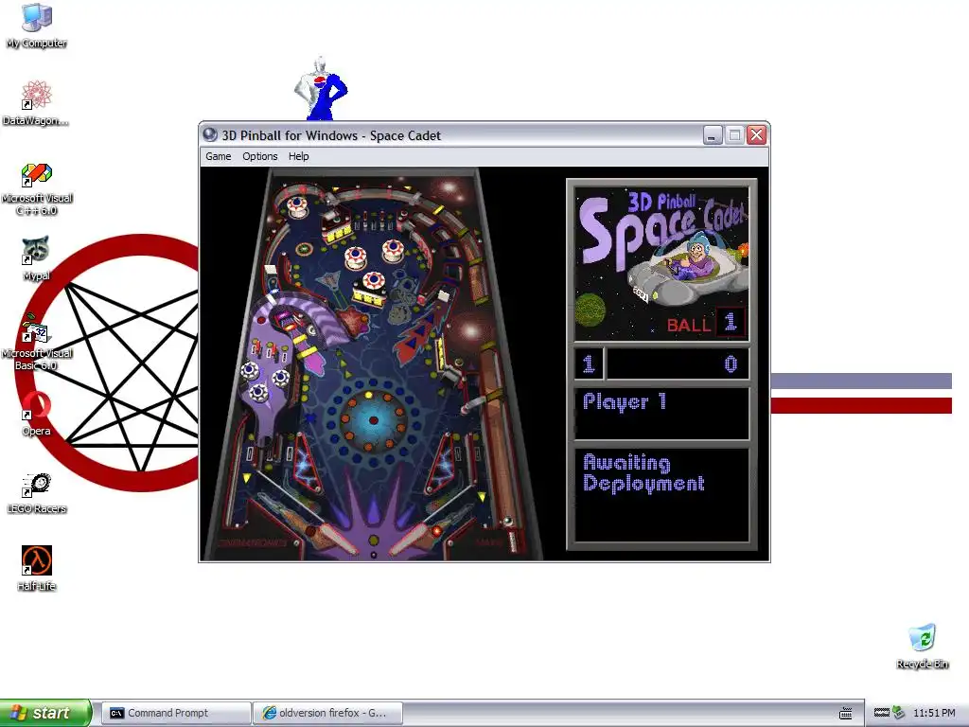Open the Help menu in 3D Pinball
969x727 pixels.
tap(298, 156)
